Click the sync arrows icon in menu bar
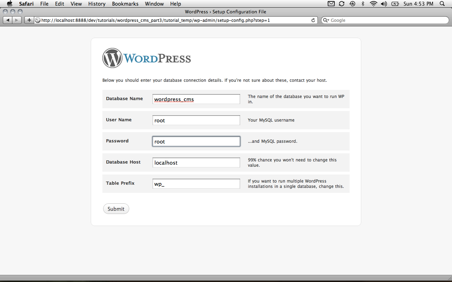This screenshot has width=452, height=282. (341, 4)
